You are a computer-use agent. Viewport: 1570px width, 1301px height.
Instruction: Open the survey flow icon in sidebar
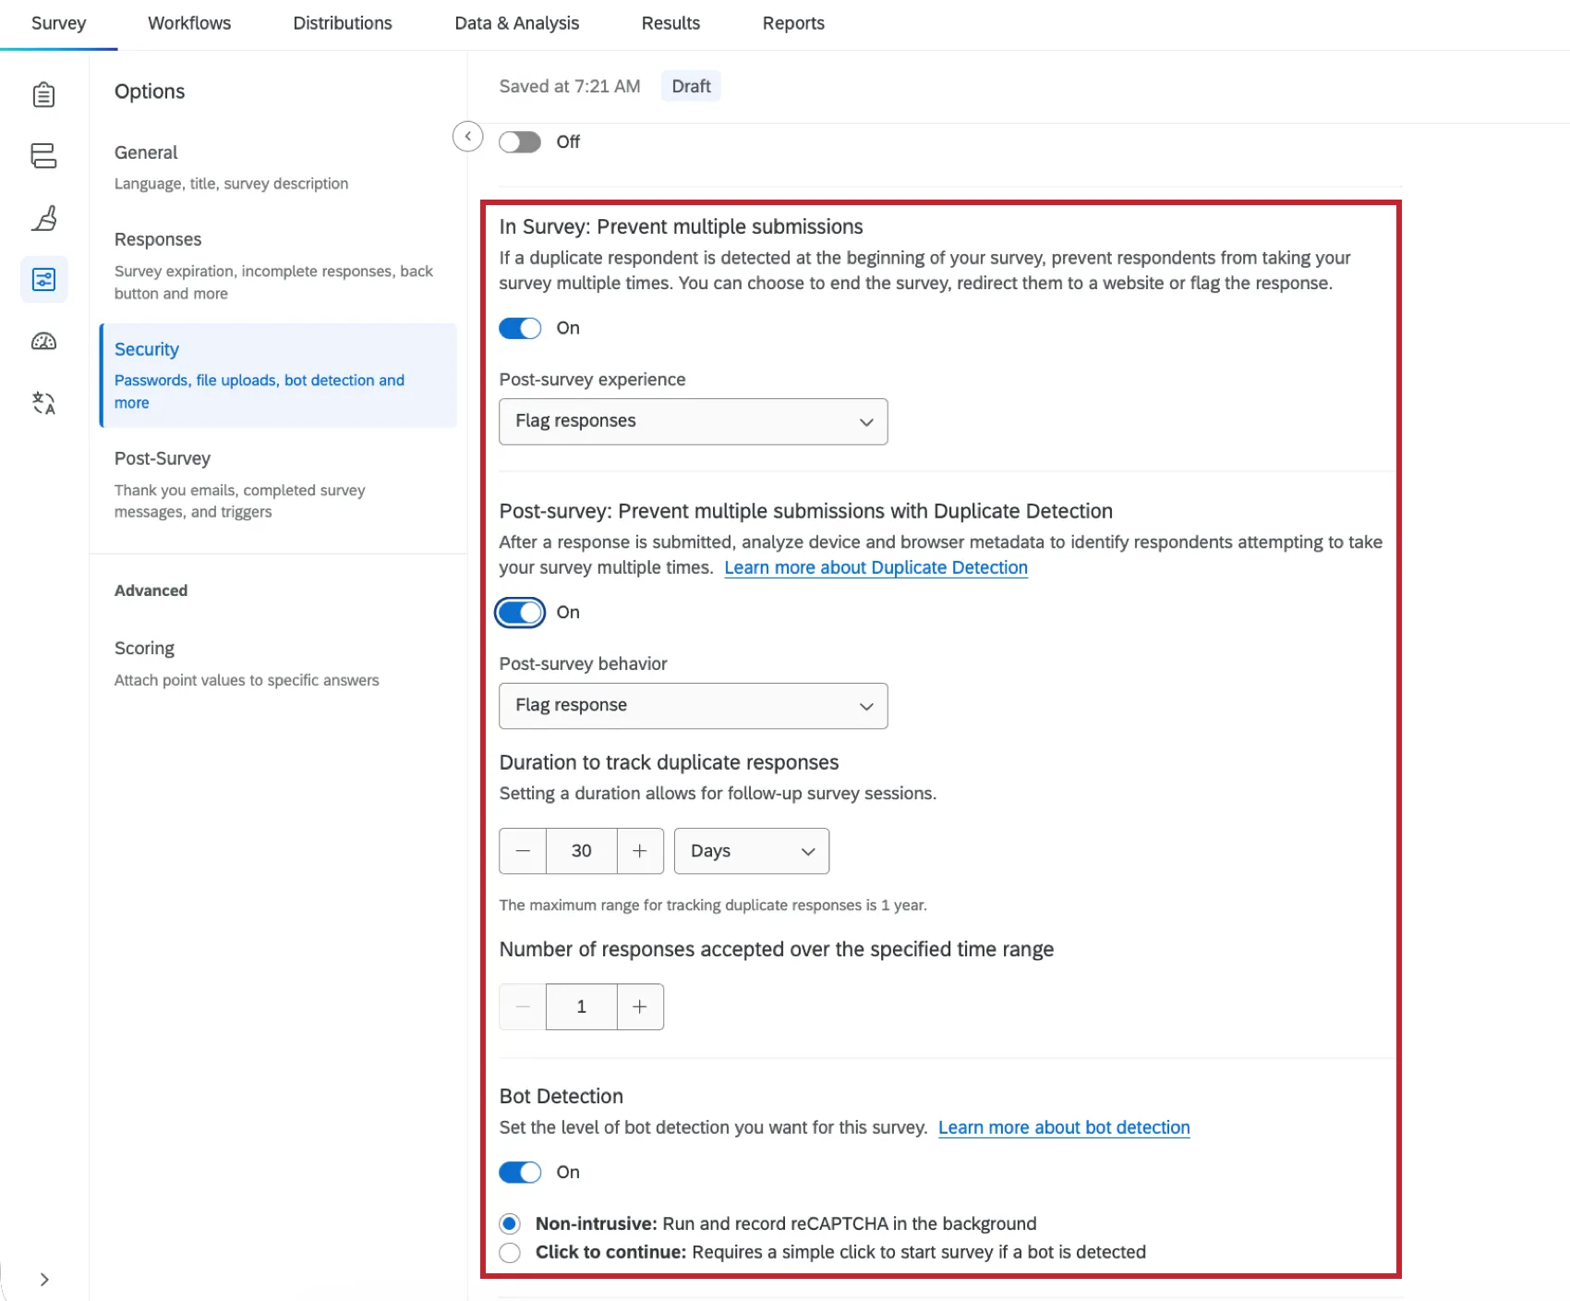[x=43, y=155]
